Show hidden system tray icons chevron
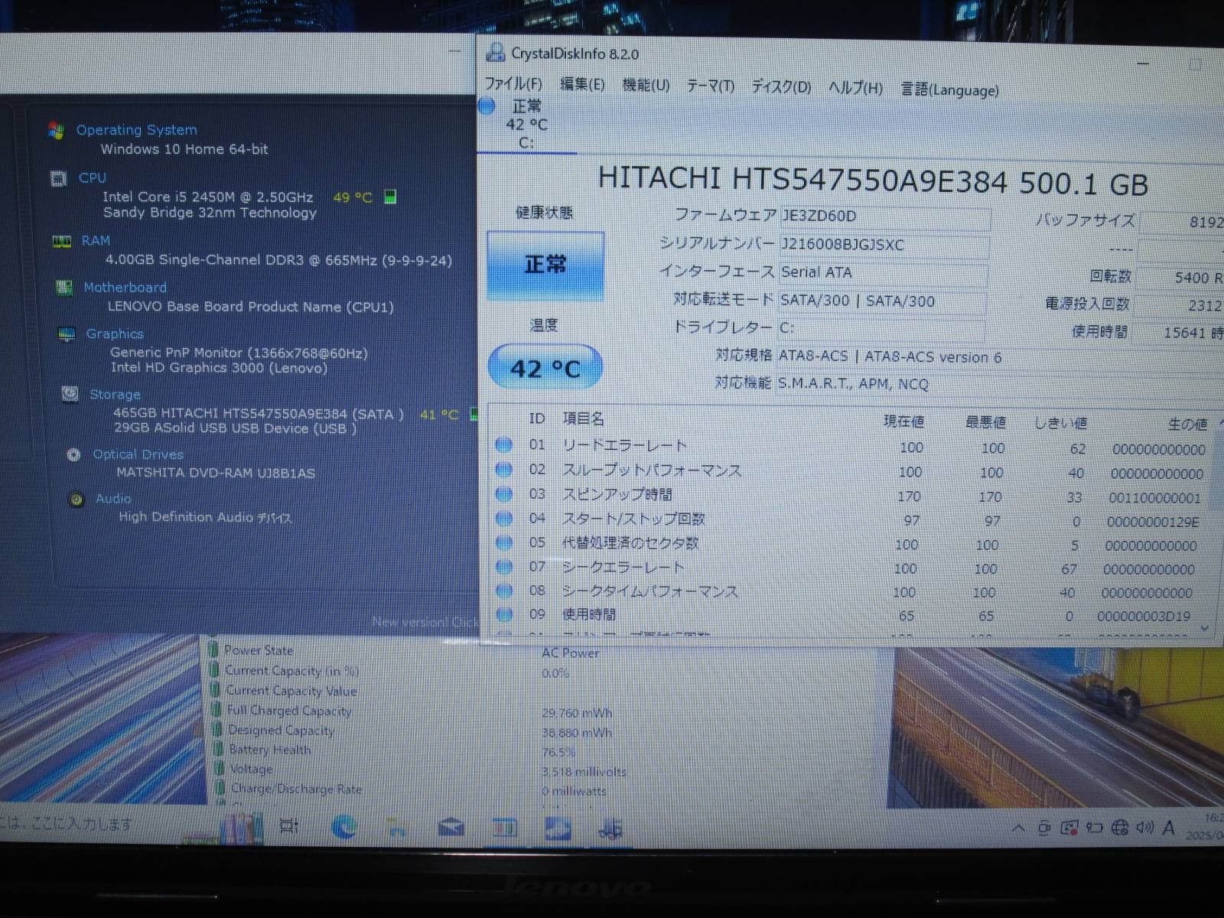1224x918 pixels. (x=1018, y=828)
